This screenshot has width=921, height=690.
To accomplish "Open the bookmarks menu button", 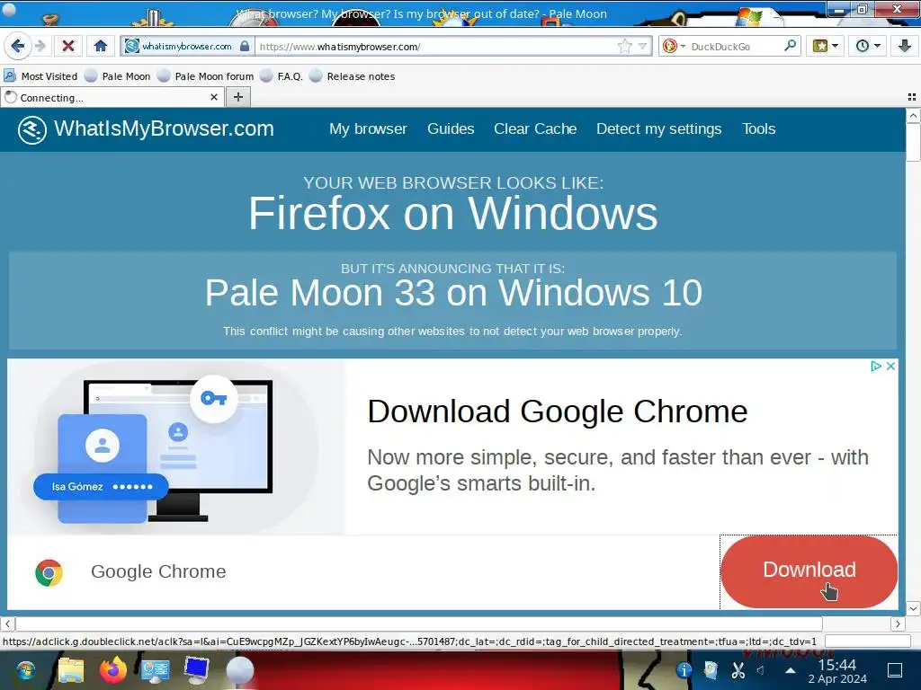I will point(825,46).
